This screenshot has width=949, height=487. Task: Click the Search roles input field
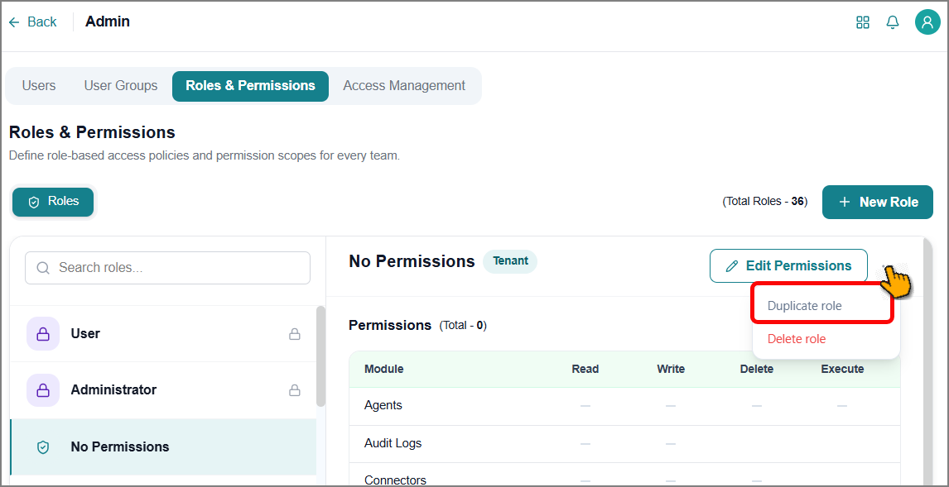(x=167, y=268)
